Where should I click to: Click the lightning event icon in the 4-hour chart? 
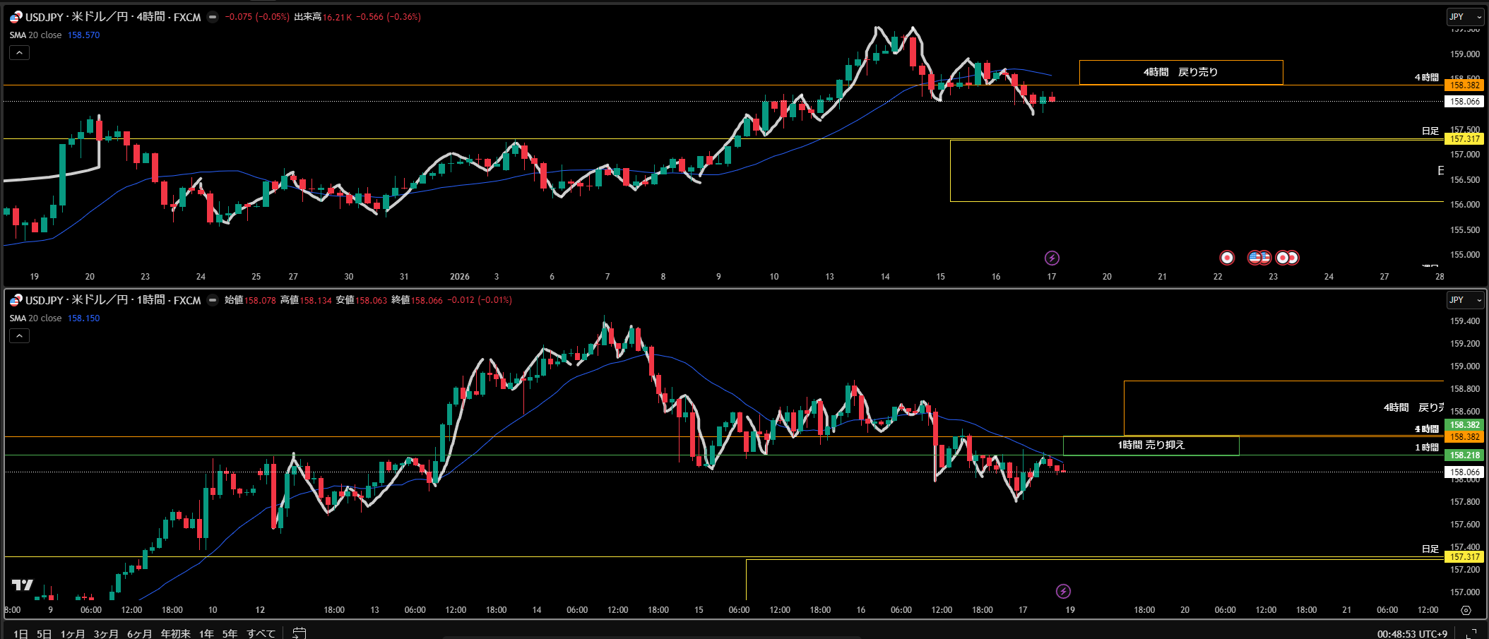point(1052,258)
